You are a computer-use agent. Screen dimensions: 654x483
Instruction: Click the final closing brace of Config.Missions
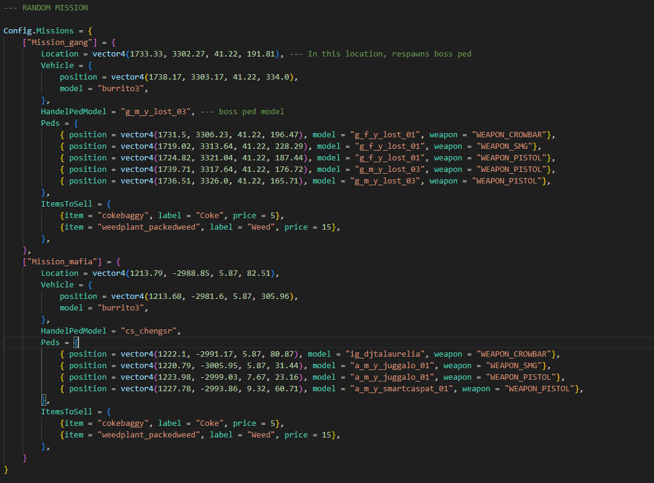pos(6,470)
